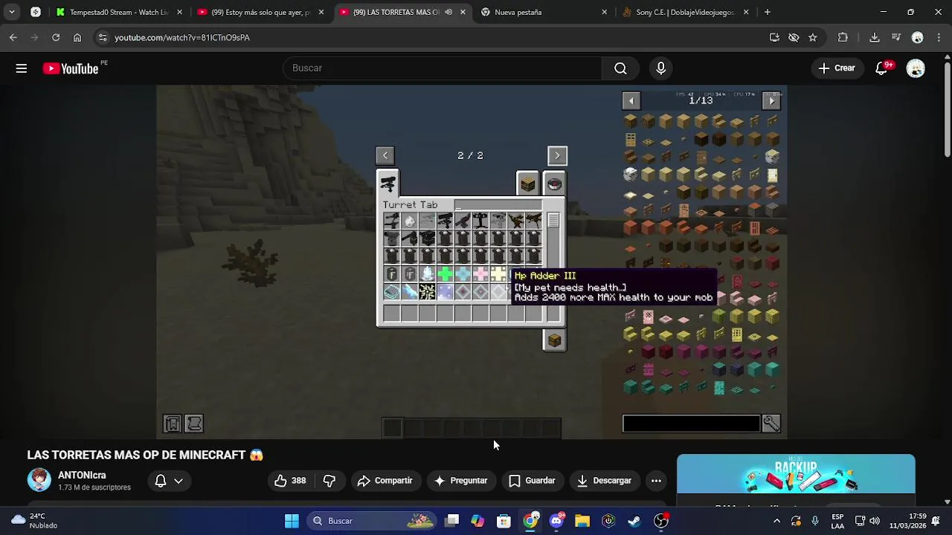The width and height of the screenshot is (952, 535).
Task: Open OBS Studio from taskbar
Action: 660,521
